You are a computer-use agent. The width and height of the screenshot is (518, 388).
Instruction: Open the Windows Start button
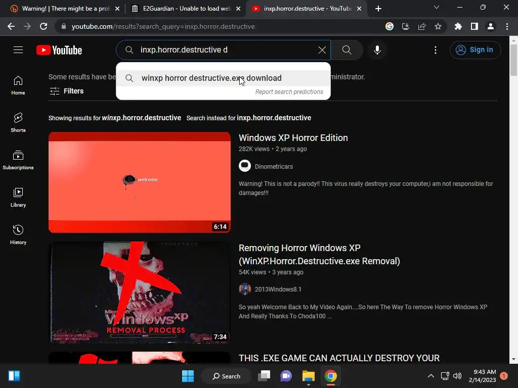click(188, 376)
